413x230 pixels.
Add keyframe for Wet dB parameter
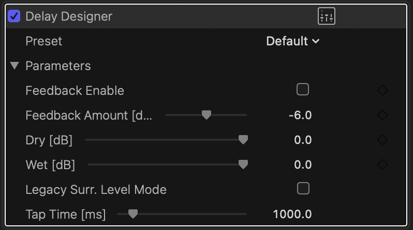click(382, 165)
